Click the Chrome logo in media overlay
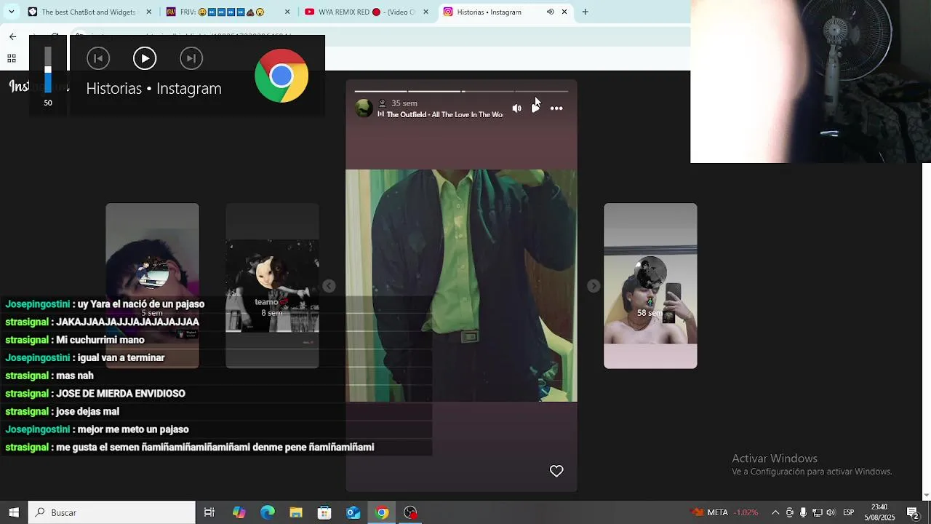 [281, 76]
